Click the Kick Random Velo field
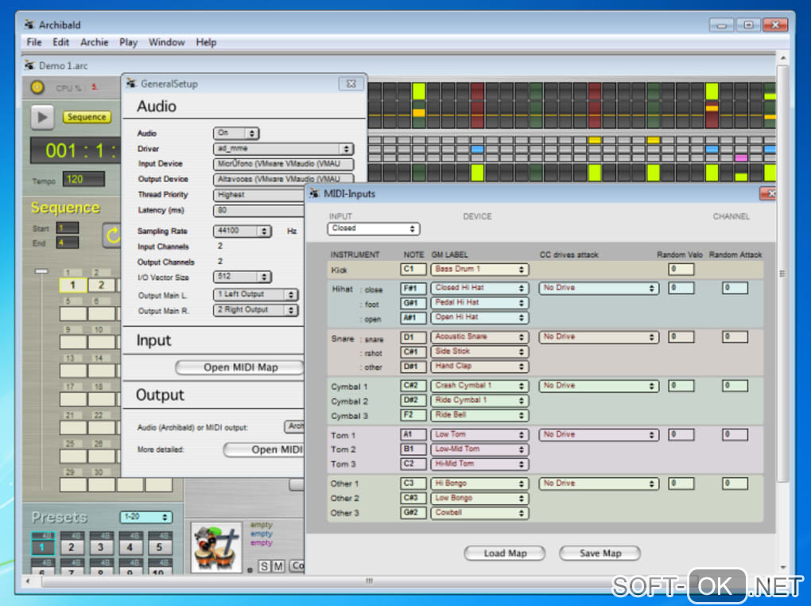 pyautogui.click(x=681, y=269)
